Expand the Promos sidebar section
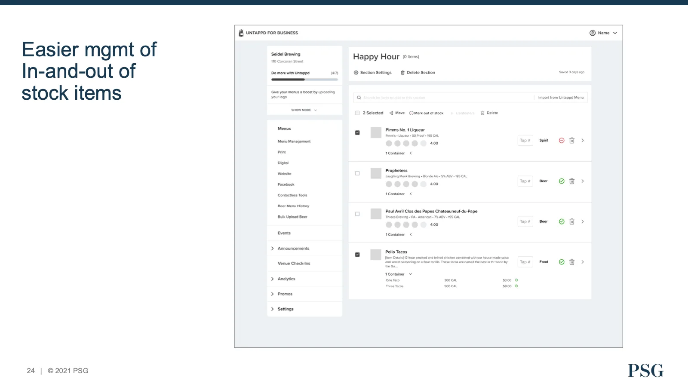Viewport: 688px width, 387px height. point(272,294)
